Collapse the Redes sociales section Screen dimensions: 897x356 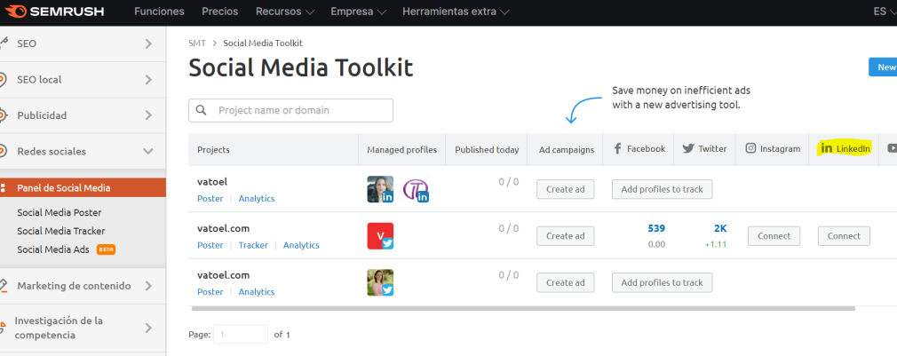(x=83, y=152)
